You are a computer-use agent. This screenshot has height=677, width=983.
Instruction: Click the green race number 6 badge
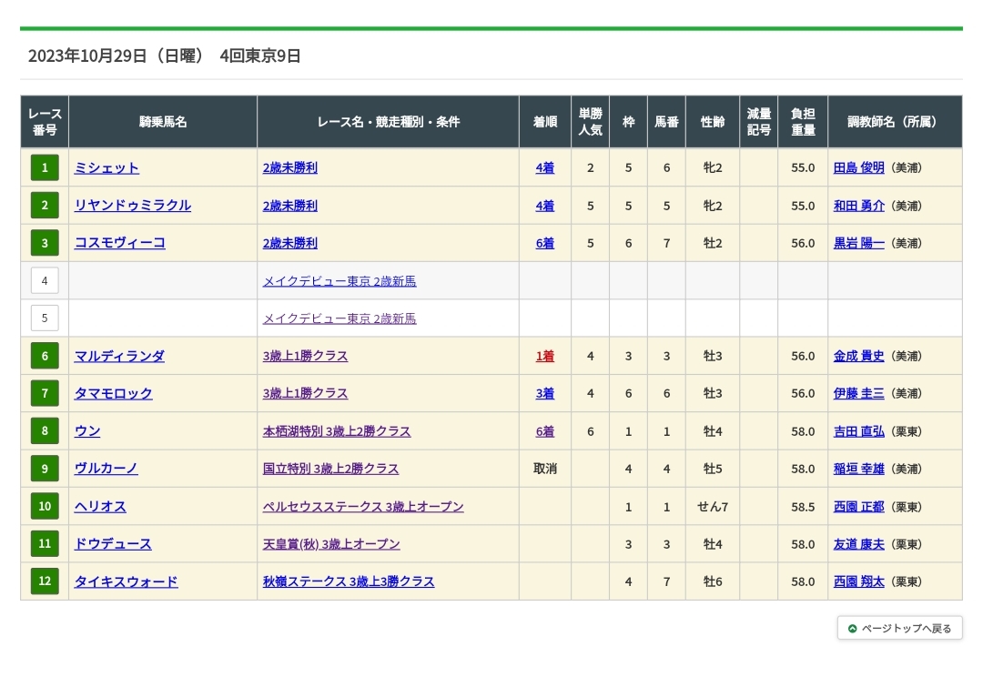point(45,356)
